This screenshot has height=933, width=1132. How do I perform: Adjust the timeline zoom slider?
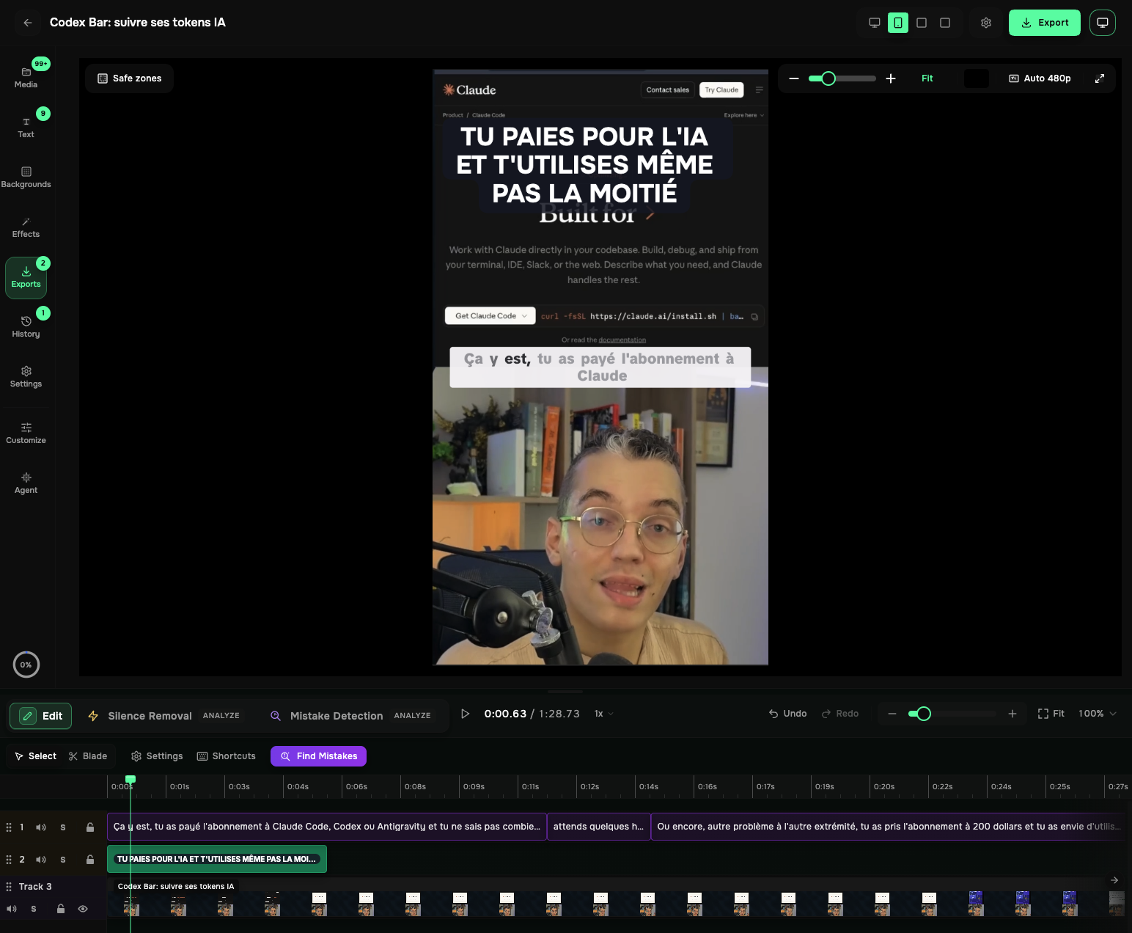952,714
